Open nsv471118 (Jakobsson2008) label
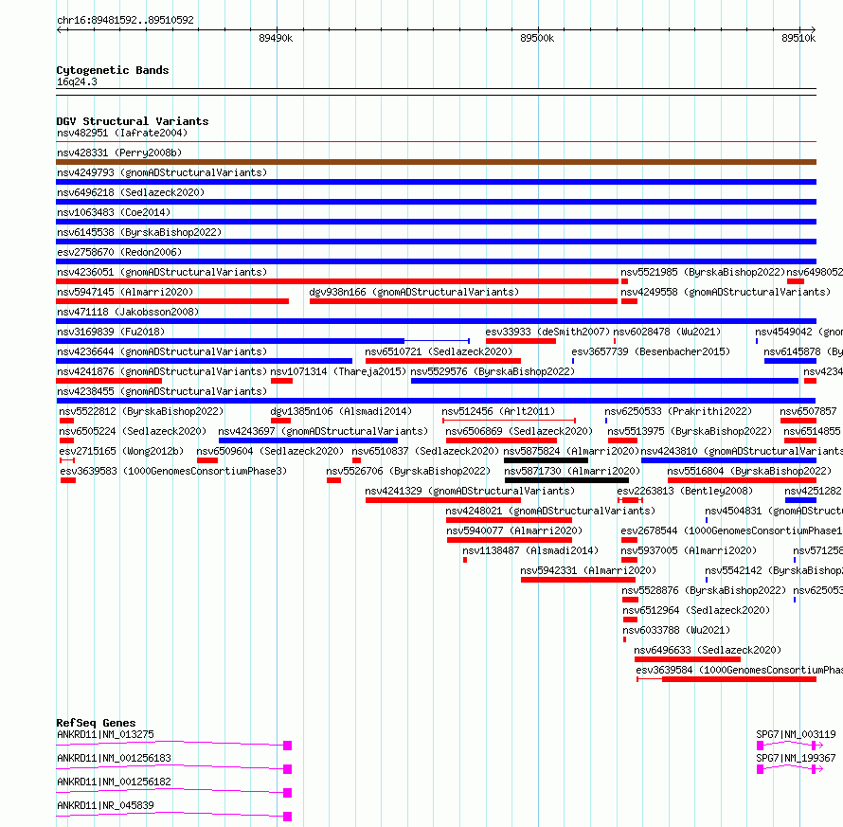843x827 pixels. 128,312
